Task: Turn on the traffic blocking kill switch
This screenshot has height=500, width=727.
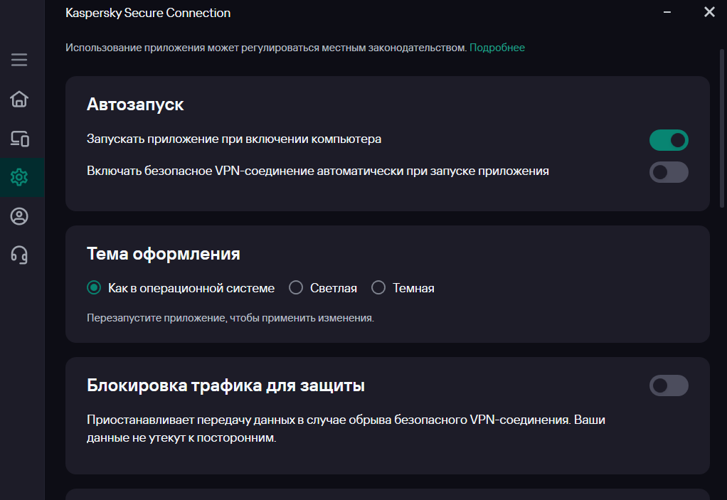Action: pos(669,385)
